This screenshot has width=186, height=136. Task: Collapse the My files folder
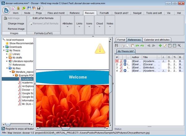[7, 68]
